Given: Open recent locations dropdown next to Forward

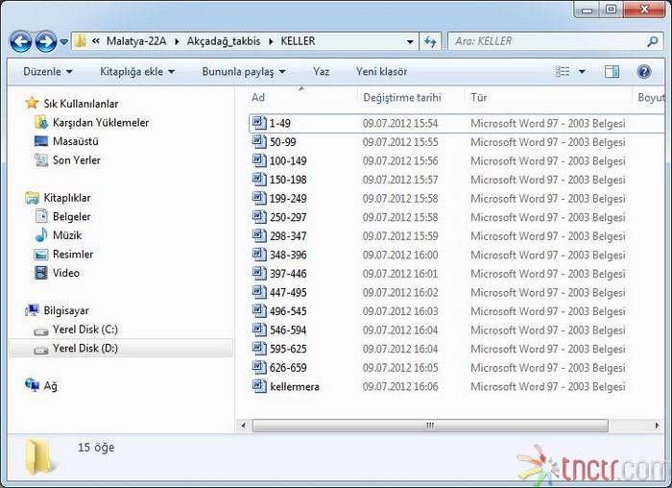Looking at the screenshot, I should 64,42.
